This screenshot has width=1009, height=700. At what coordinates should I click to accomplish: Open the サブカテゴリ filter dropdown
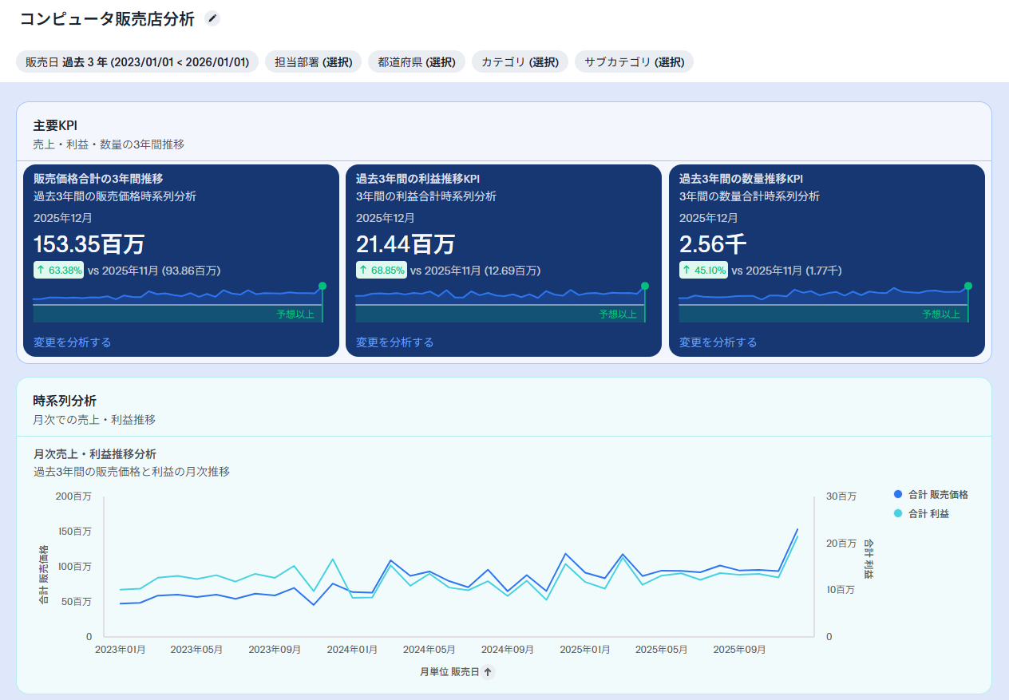tap(634, 62)
